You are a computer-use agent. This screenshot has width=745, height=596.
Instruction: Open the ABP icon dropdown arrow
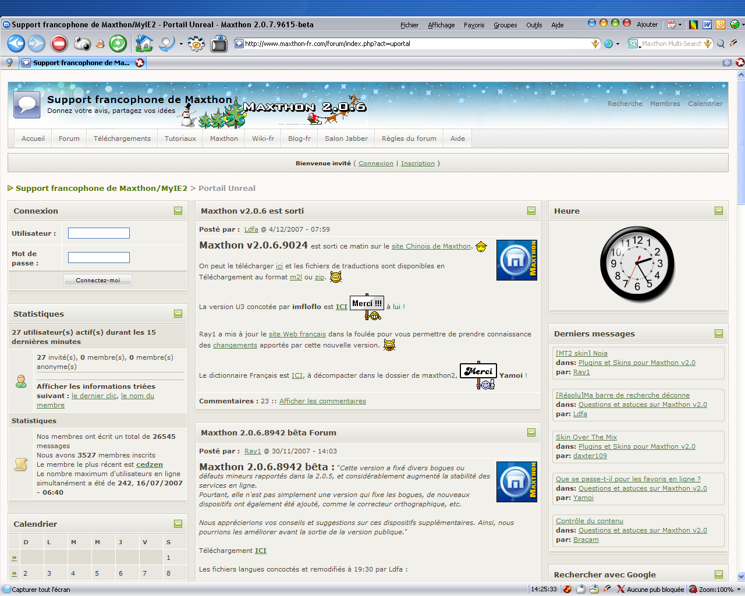(x=680, y=24)
